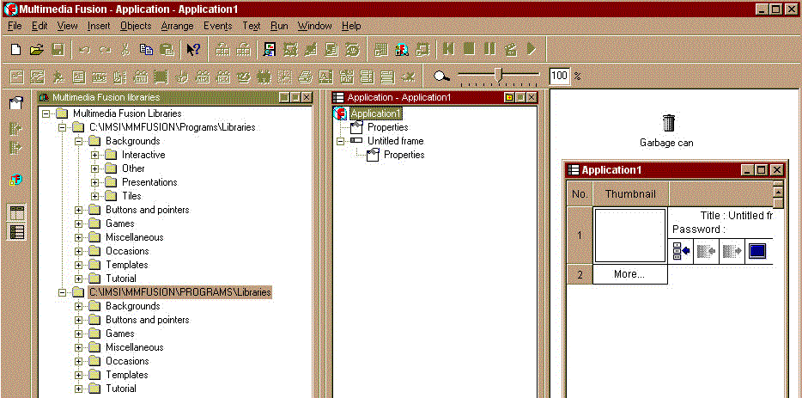The width and height of the screenshot is (802, 398).
Task: Select the highlighted C:\IMSI\MMFUSION\PROGRAMS\Libraries item
Action: [x=180, y=292]
